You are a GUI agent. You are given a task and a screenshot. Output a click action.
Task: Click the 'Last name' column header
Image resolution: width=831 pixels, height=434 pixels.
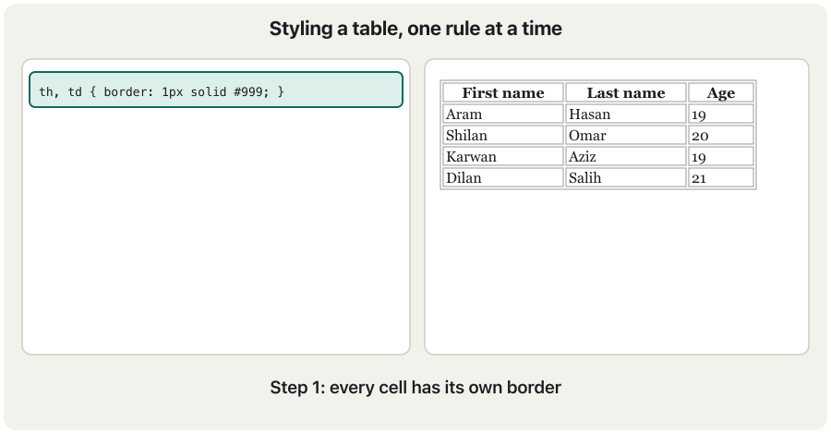[626, 92]
